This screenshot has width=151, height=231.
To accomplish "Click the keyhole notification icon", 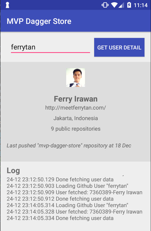I will point(7,5).
